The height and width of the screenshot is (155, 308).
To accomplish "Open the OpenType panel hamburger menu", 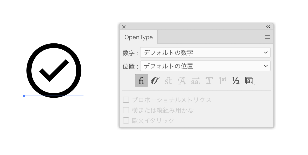I will click(x=268, y=37).
